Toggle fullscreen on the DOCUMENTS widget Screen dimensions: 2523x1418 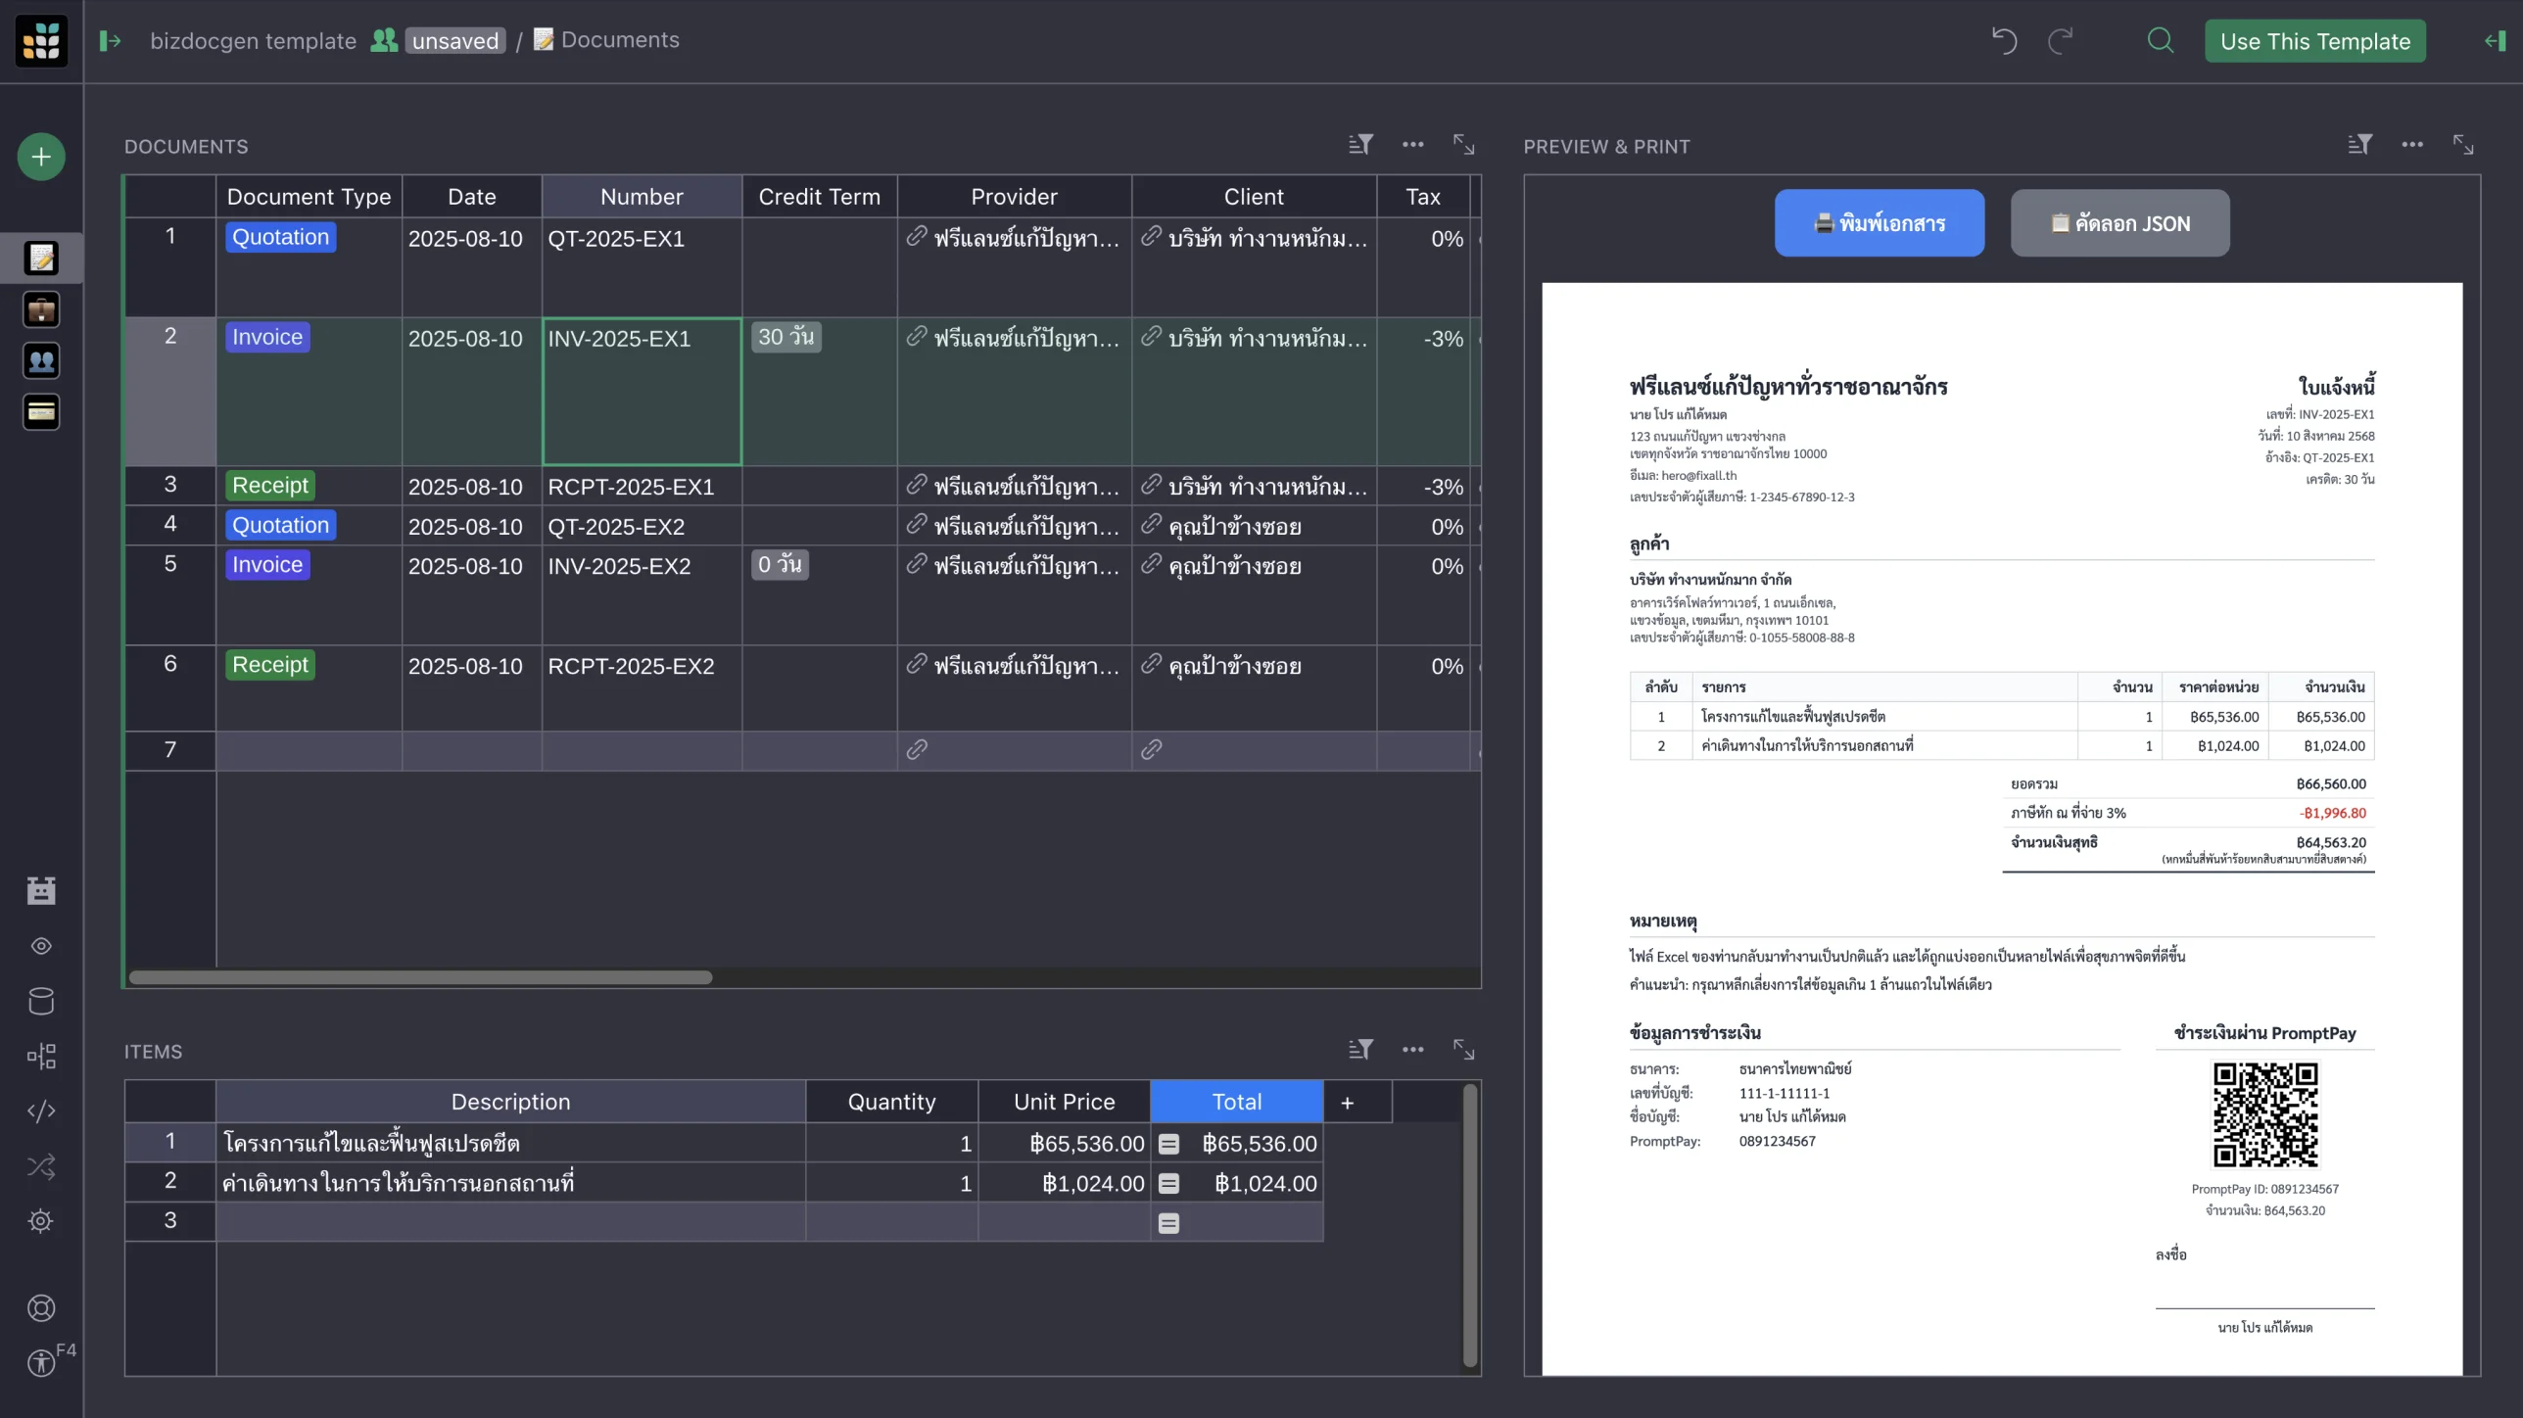[1463, 144]
